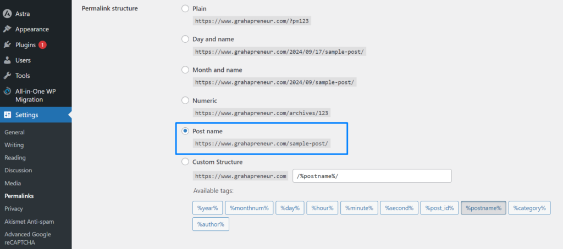This screenshot has width=563, height=249.
Task: Click the Tools wrench icon
Action: pyautogui.click(x=7, y=76)
